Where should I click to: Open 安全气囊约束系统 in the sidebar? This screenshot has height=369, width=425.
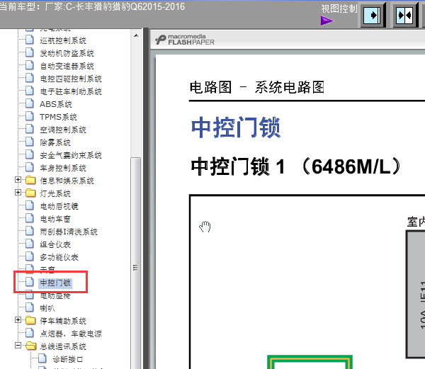pyautogui.click(x=70, y=155)
